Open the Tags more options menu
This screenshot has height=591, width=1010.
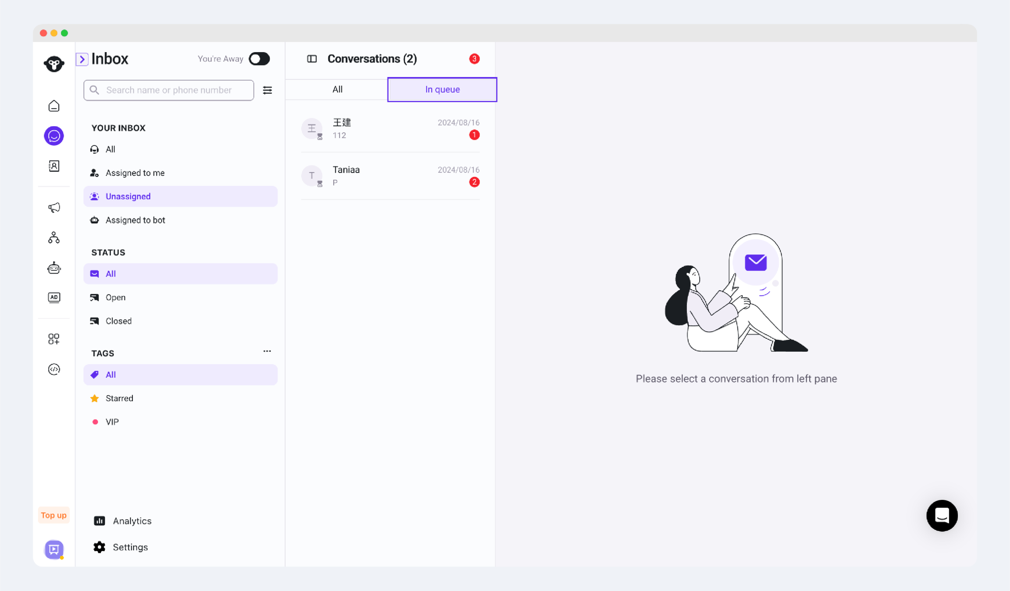click(267, 351)
